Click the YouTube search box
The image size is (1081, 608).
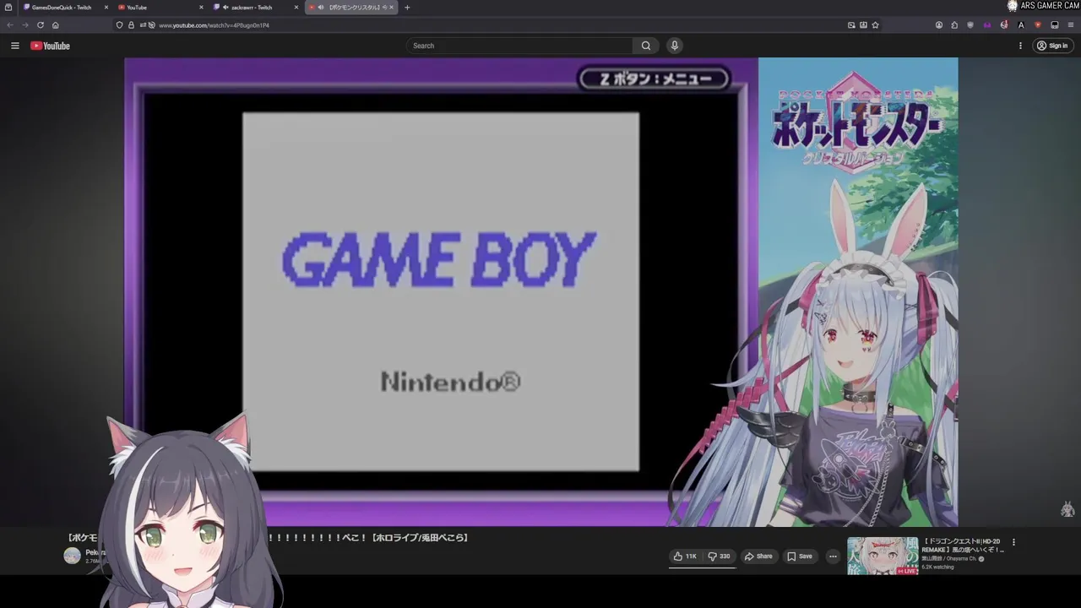(x=519, y=46)
